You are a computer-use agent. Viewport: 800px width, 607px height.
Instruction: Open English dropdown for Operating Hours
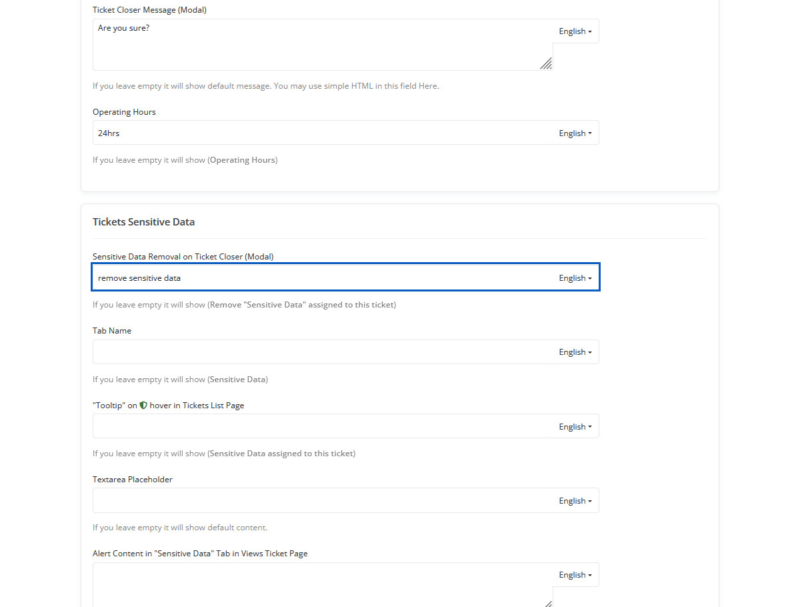pos(575,133)
